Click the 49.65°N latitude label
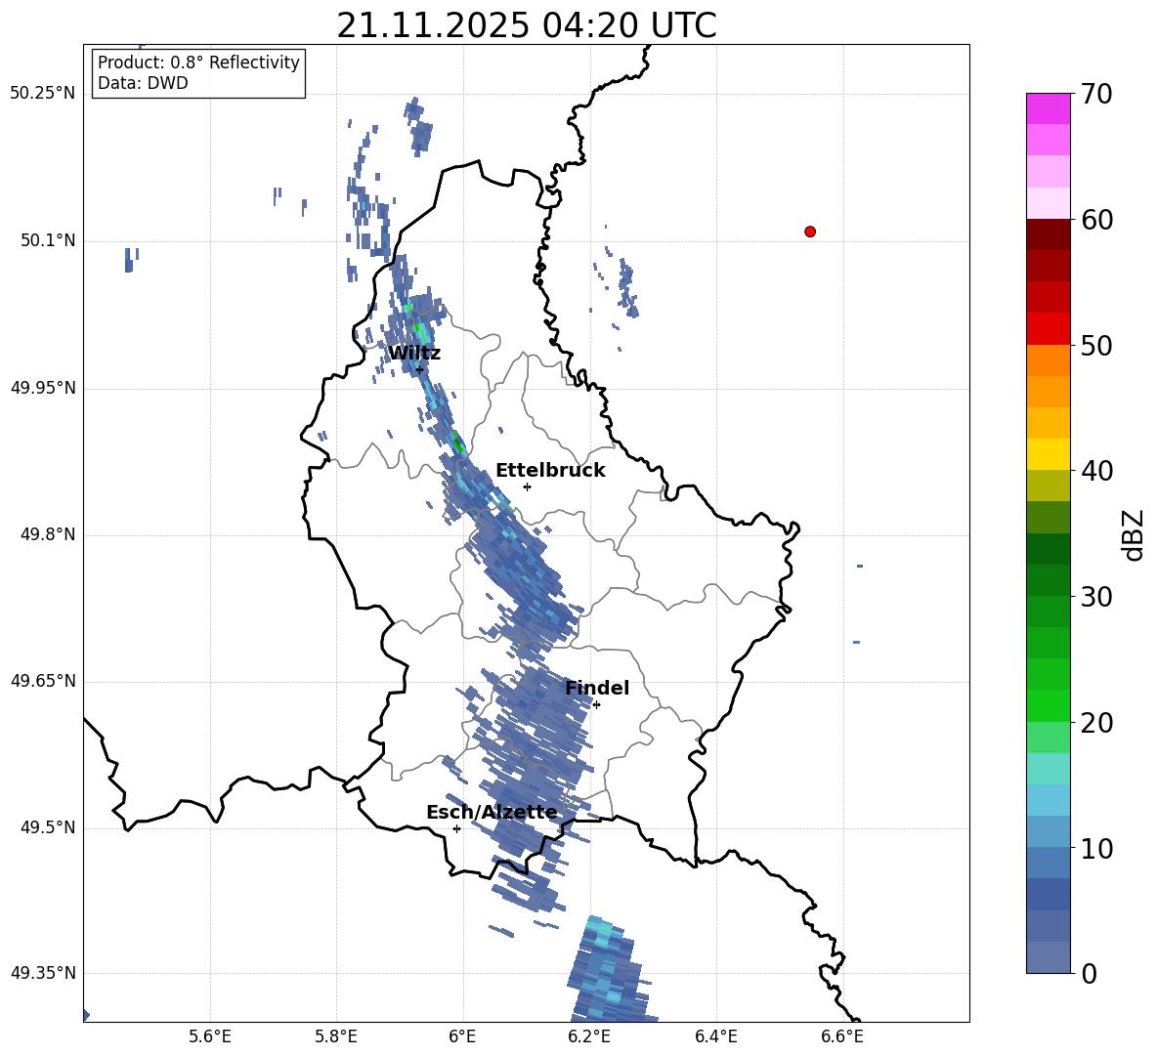Screen dimensions: 1157x1056 43,681
